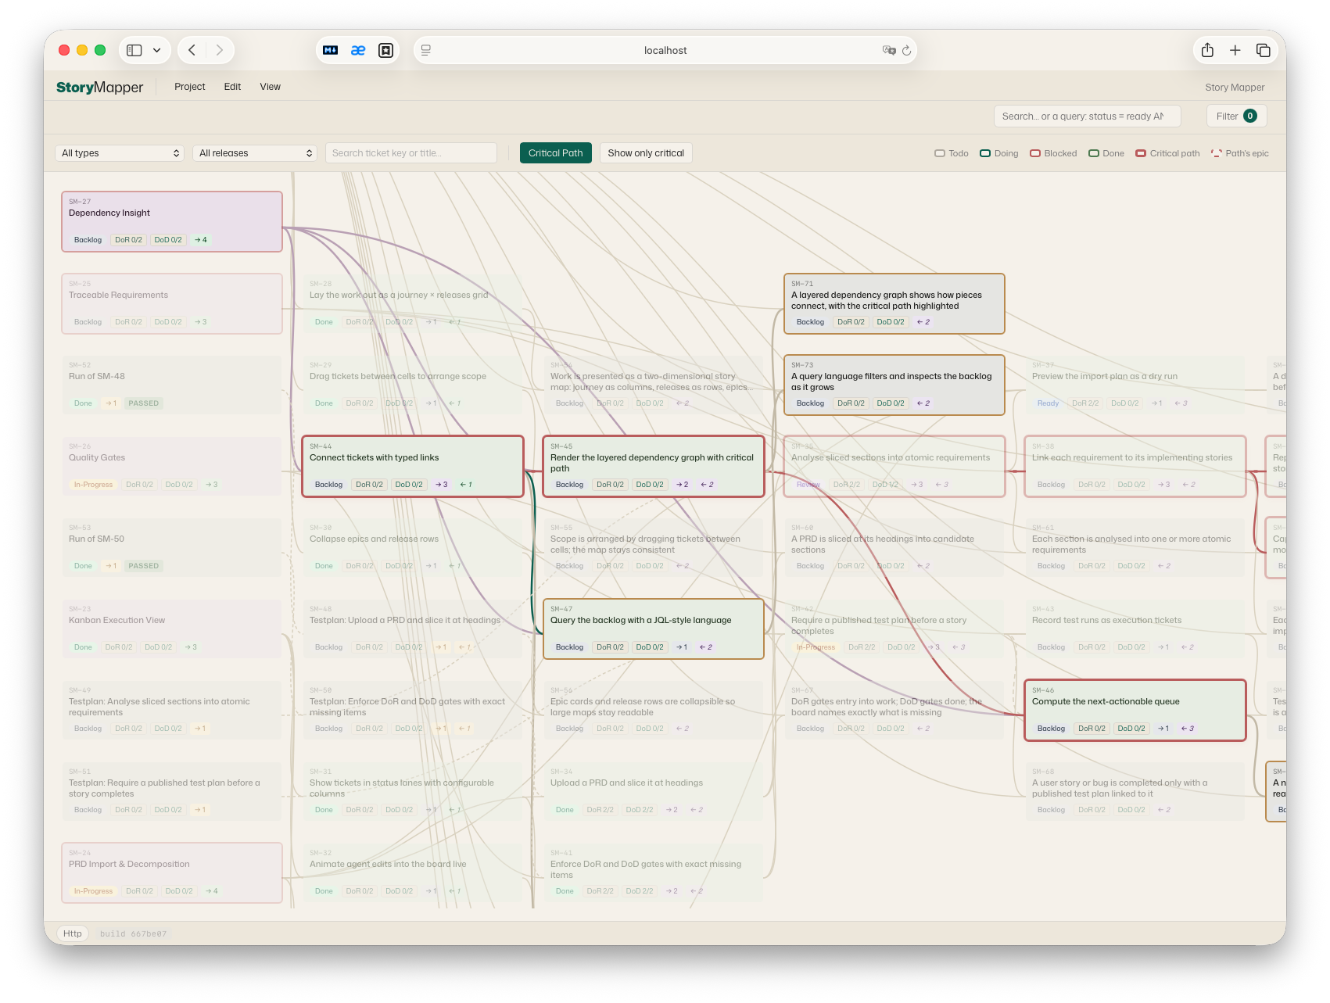Click the Path's epic legend swatch
This screenshot has width=1330, height=1003.
1217,153
